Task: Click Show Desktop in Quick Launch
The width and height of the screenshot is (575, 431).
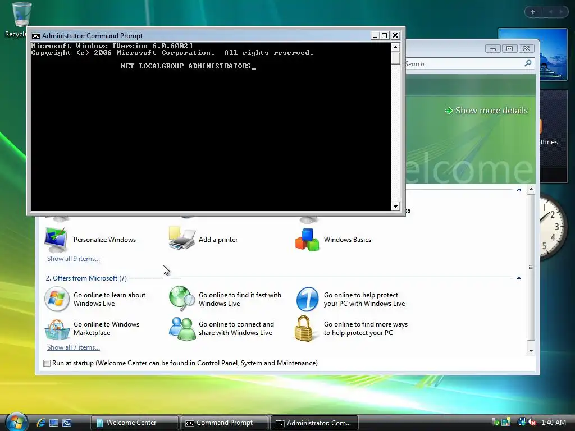Action: [54, 423]
